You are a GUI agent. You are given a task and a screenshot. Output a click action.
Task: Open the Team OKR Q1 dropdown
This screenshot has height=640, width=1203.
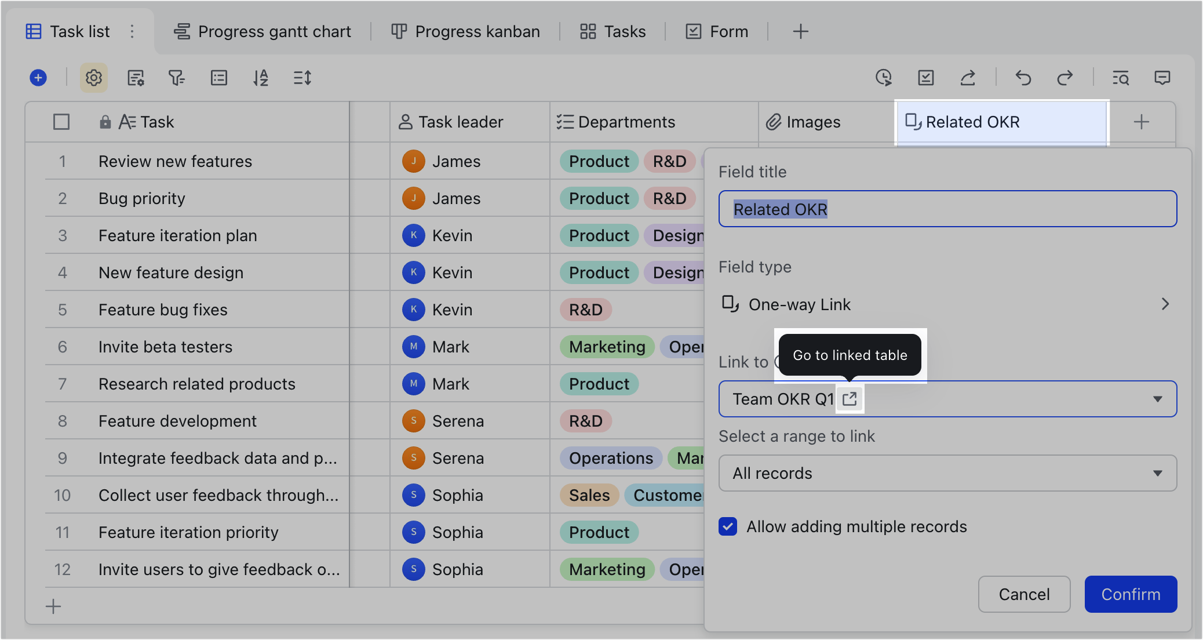point(1157,399)
